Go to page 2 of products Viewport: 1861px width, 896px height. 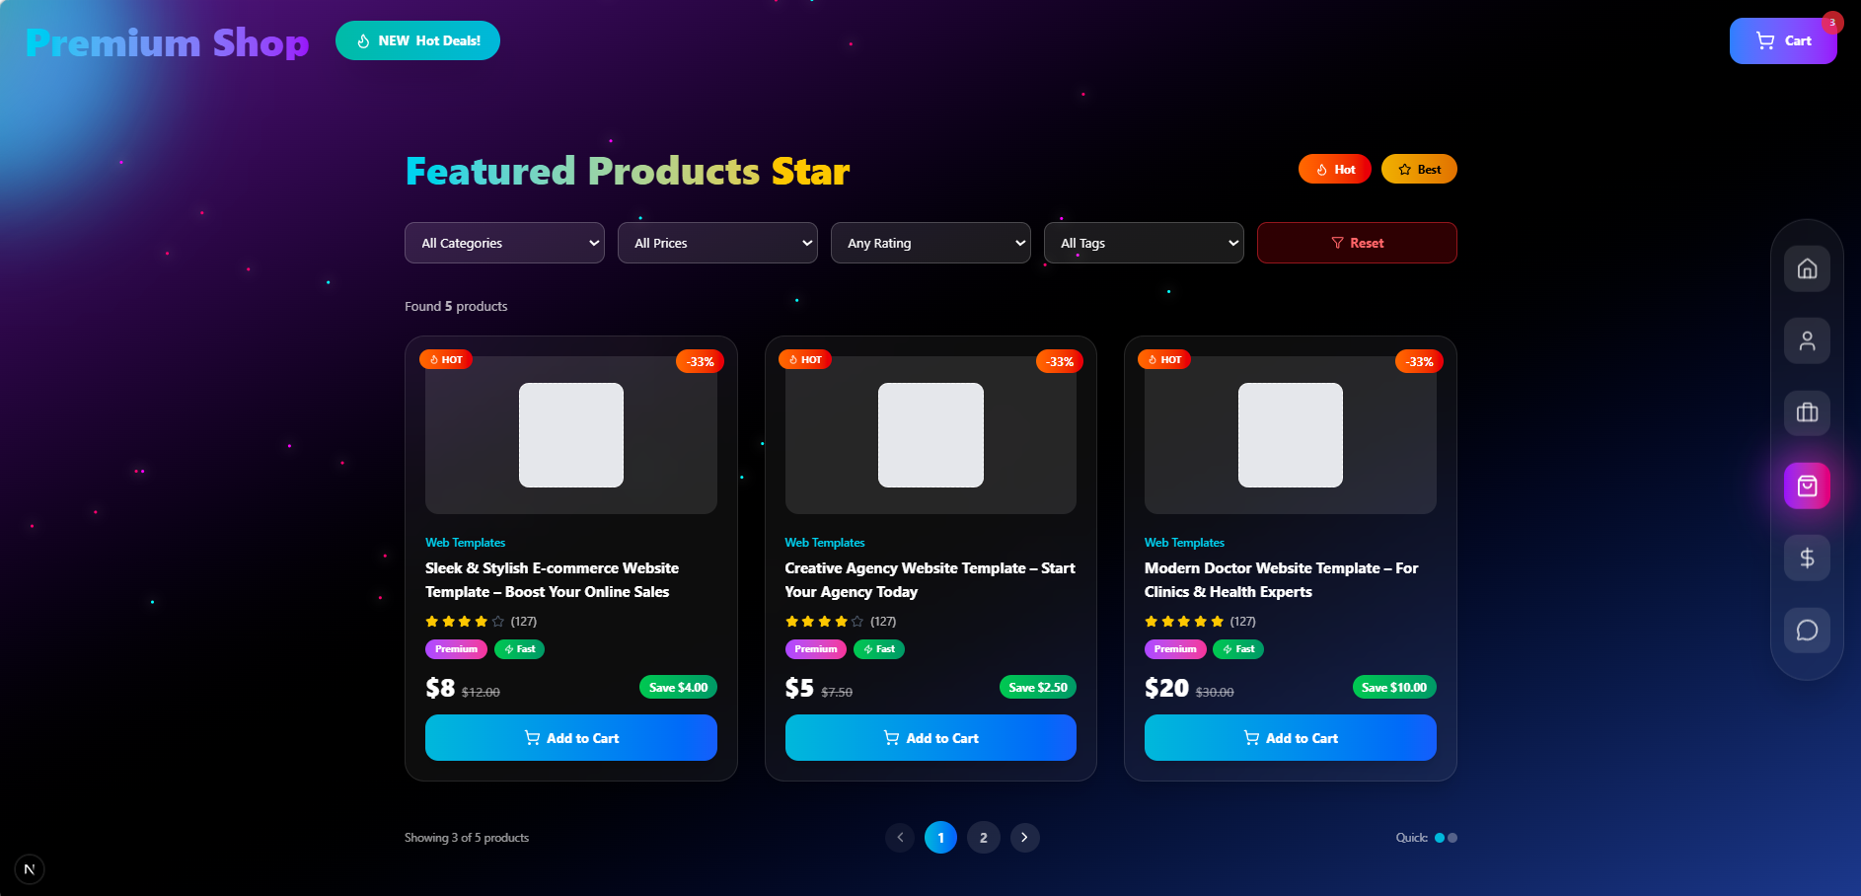(x=983, y=838)
